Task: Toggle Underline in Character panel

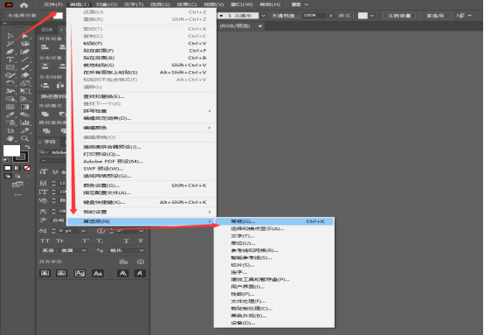Action: point(127,241)
